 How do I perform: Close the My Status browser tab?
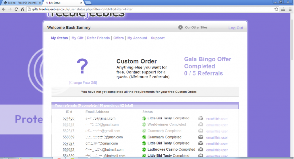point(81,3)
